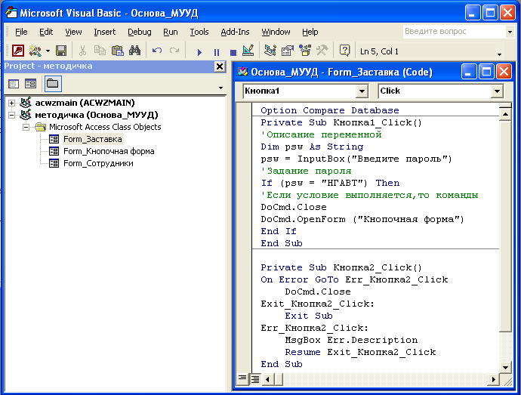Toggle Folders button in Project panel
521x395 pixels.
coord(53,83)
